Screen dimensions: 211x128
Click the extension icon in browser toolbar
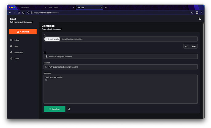coord(197,13)
